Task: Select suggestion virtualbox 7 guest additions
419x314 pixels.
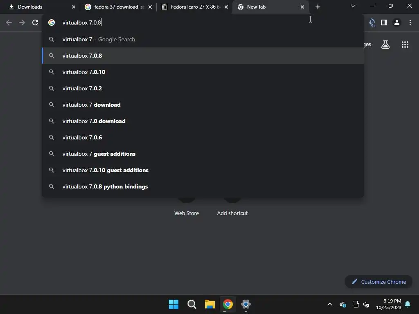Action: coord(203,154)
